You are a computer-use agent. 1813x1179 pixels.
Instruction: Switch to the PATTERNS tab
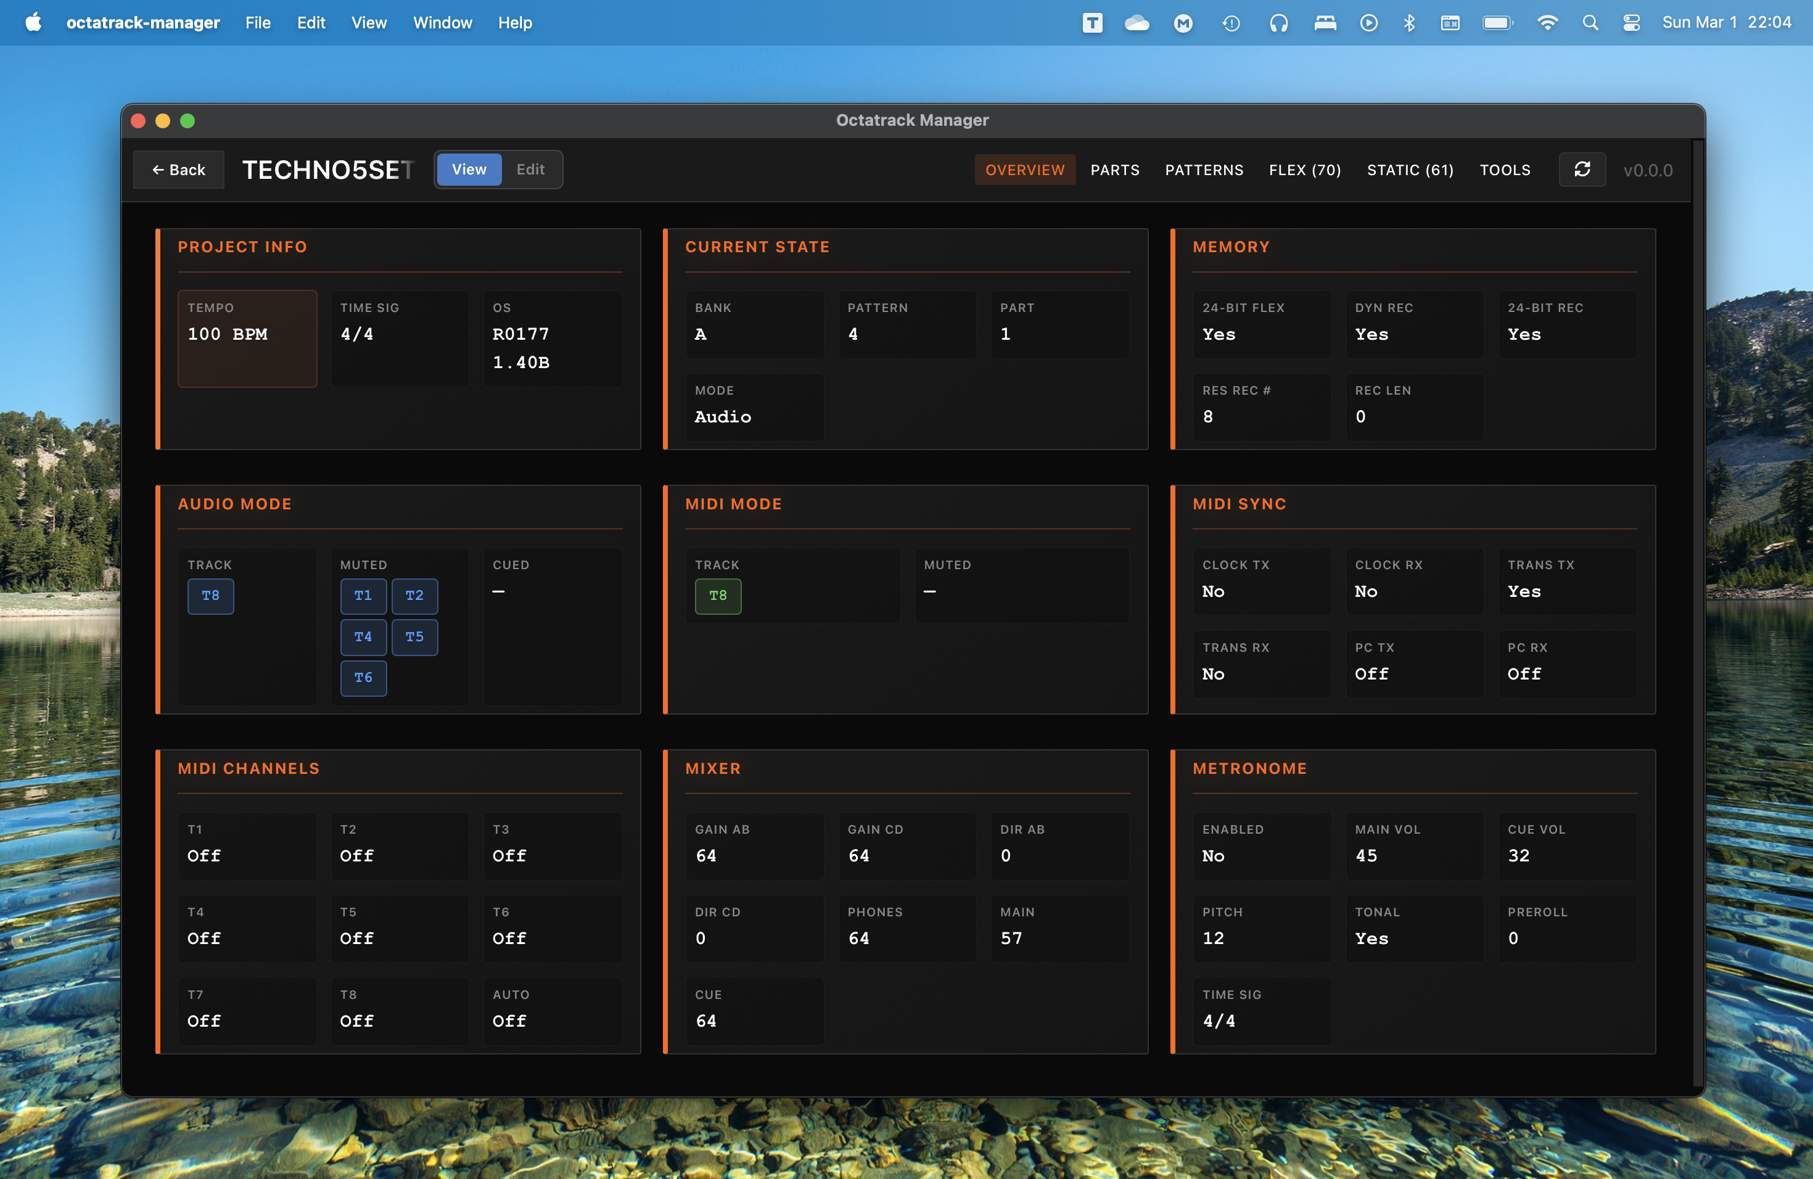coord(1204,169)
